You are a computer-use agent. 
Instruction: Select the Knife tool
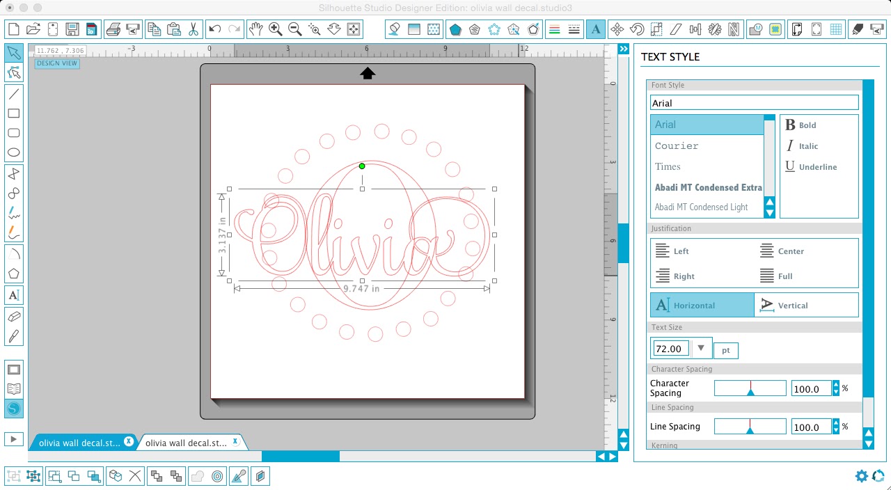point(14,337)
